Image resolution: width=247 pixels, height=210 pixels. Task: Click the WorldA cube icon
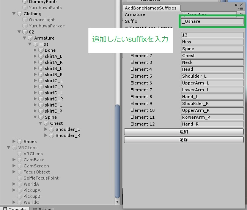(x=20, y=184)
